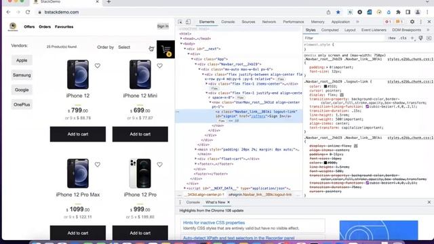Open cubic-bezier easing editor swatch
This screenshot has height=244, width=434.
(368, 106)
